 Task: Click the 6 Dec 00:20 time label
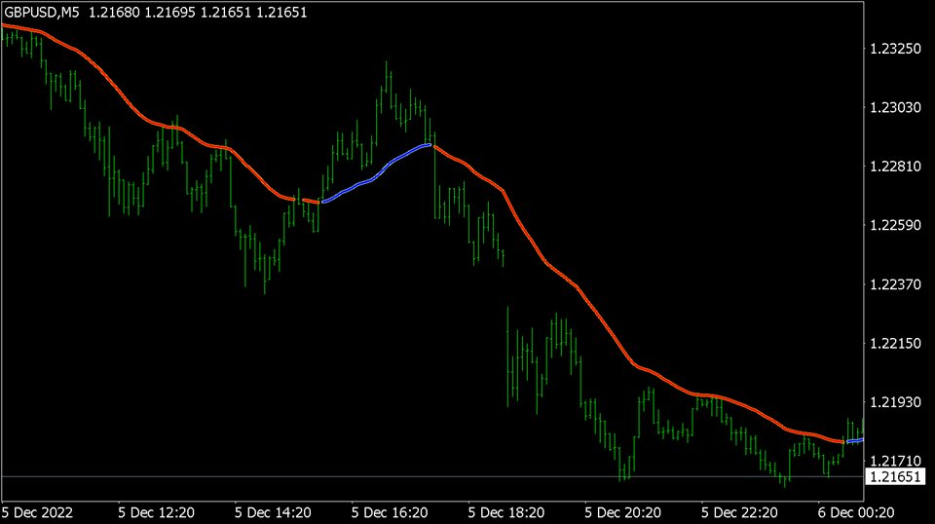(x=856, y=512)
